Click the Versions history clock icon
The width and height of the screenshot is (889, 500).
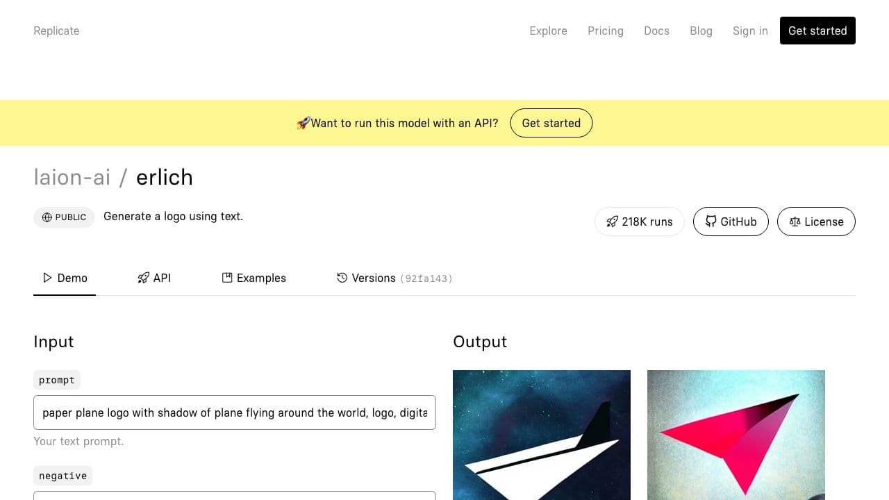pos(342,278)
